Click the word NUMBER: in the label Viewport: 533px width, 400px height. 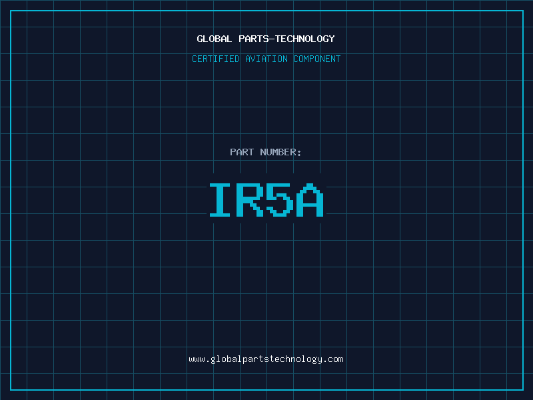pos(280,152)
